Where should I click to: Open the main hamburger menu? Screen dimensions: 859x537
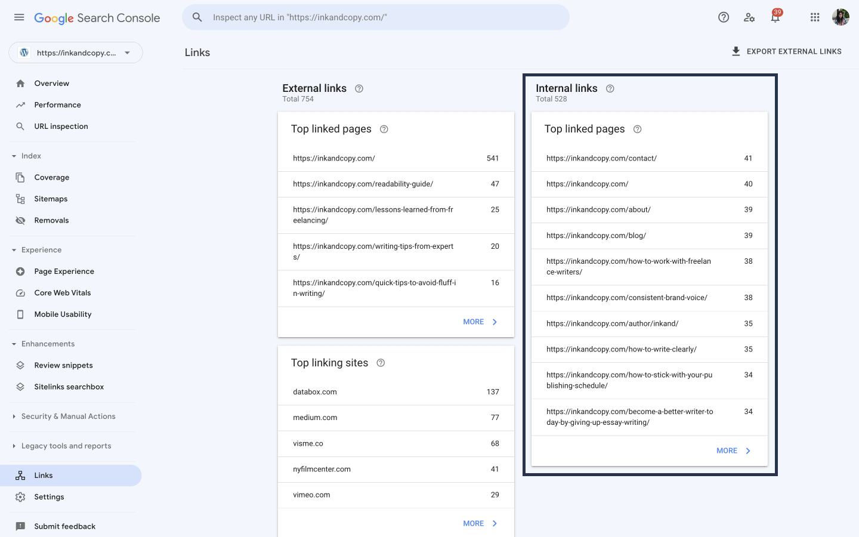click(19, 17)
